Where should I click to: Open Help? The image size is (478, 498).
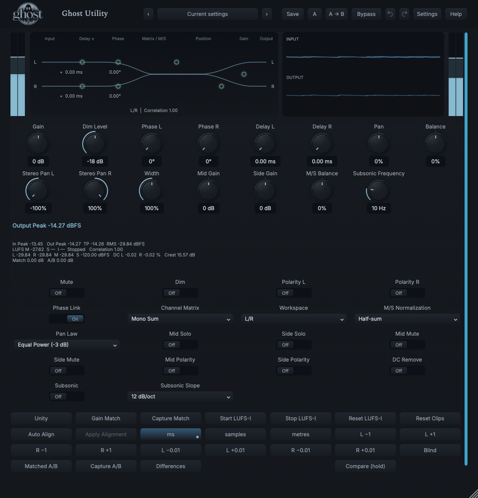(x=456, y=14)
